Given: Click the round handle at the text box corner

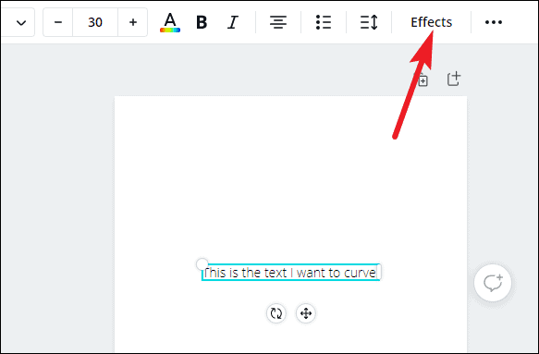Looking at the screenshot, I should pos(202,264).
